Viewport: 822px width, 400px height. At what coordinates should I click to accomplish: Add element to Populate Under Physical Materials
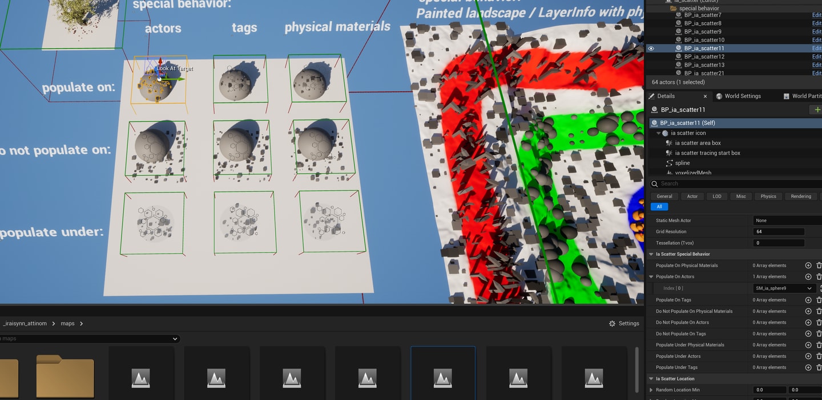pos(808,345)
